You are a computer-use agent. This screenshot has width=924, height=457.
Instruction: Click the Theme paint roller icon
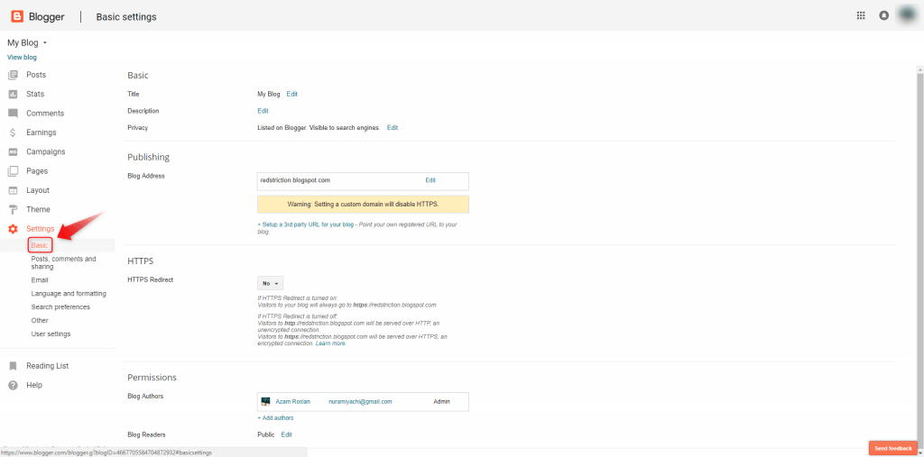[13, 210]
